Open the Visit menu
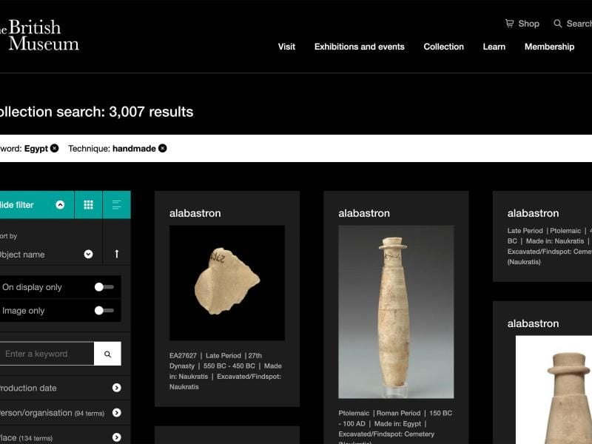Screen dimensions: 592x444 (x=286, y=47)
